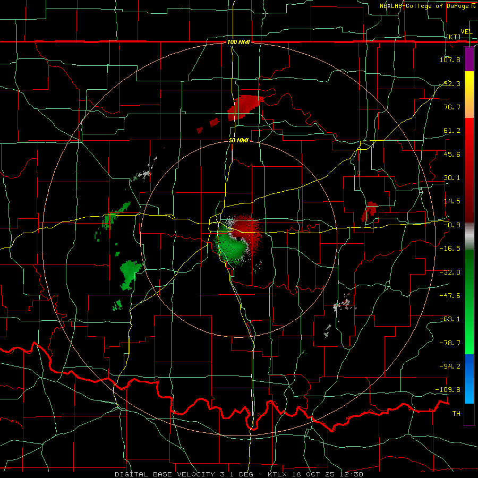The width and height of the screenshot is (478, 478).
Task: Select the -16.5 velocity scale value
Action: click(x=450, y=249)
